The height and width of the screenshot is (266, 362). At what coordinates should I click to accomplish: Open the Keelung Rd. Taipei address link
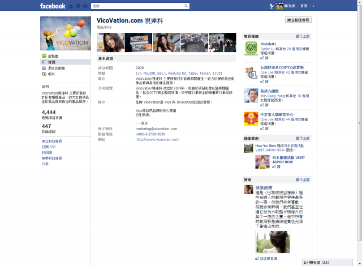click(179, 73)
